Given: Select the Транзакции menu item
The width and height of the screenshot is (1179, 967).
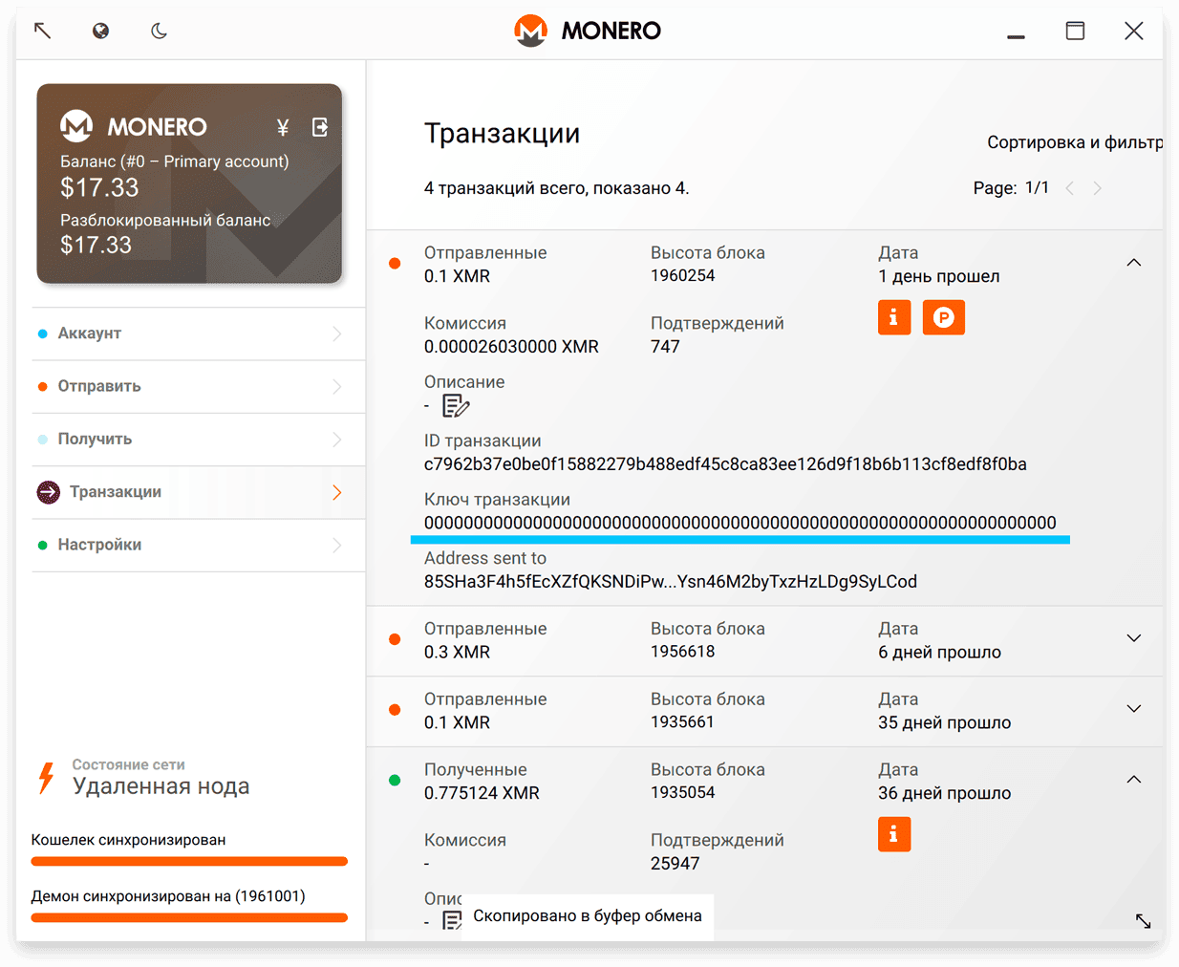Looking at the screenshot, I should (199, 492).
